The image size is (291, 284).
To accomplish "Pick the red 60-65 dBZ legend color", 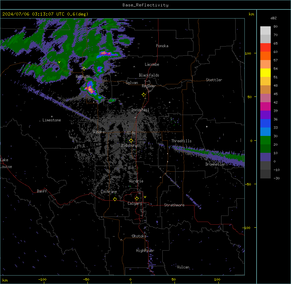I will click(265, 47).
